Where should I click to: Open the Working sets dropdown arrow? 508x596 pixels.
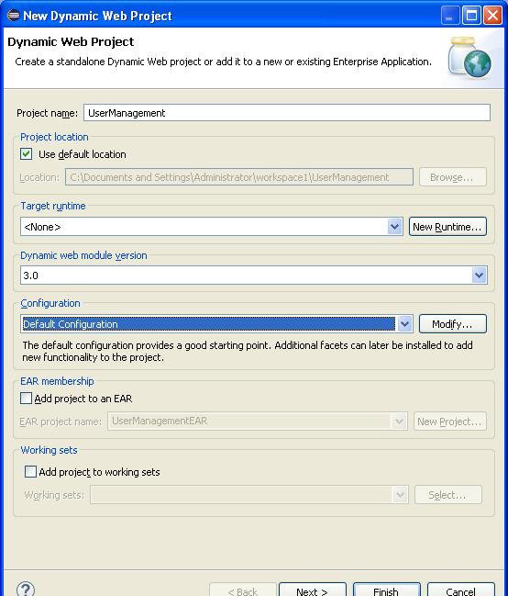(x=400, y=495)
